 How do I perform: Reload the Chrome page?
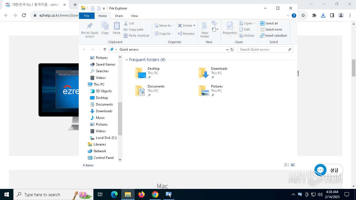tap(24, 16)
